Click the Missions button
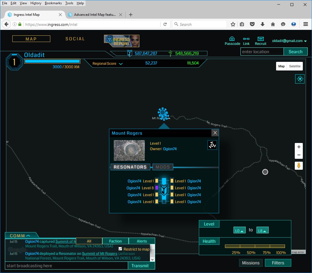312x273 pixels. tap(251, 263)
